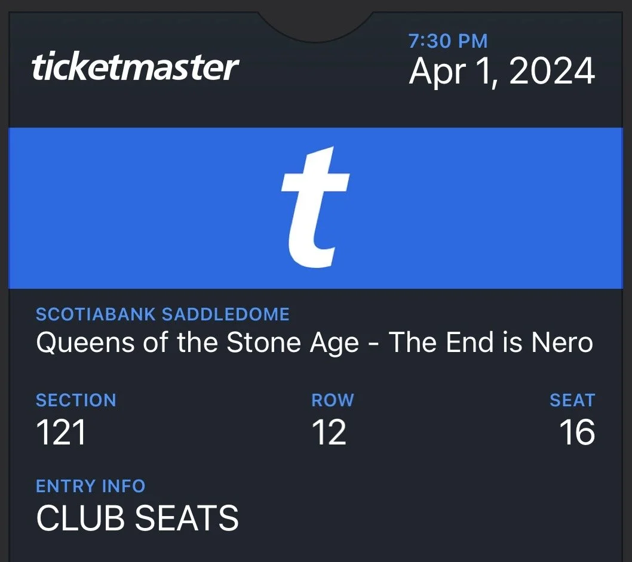Tap the large white Ticketmaster t logo

point(315,207)
